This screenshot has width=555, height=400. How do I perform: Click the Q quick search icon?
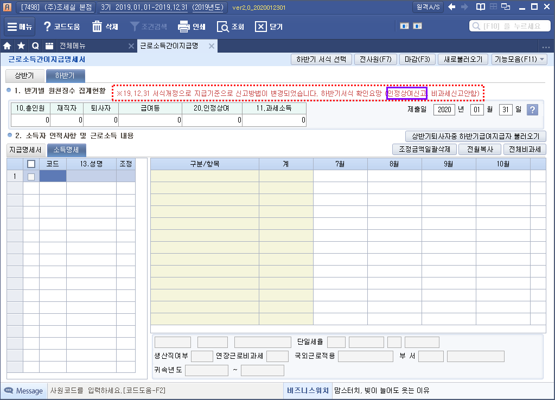pos(35,46)
